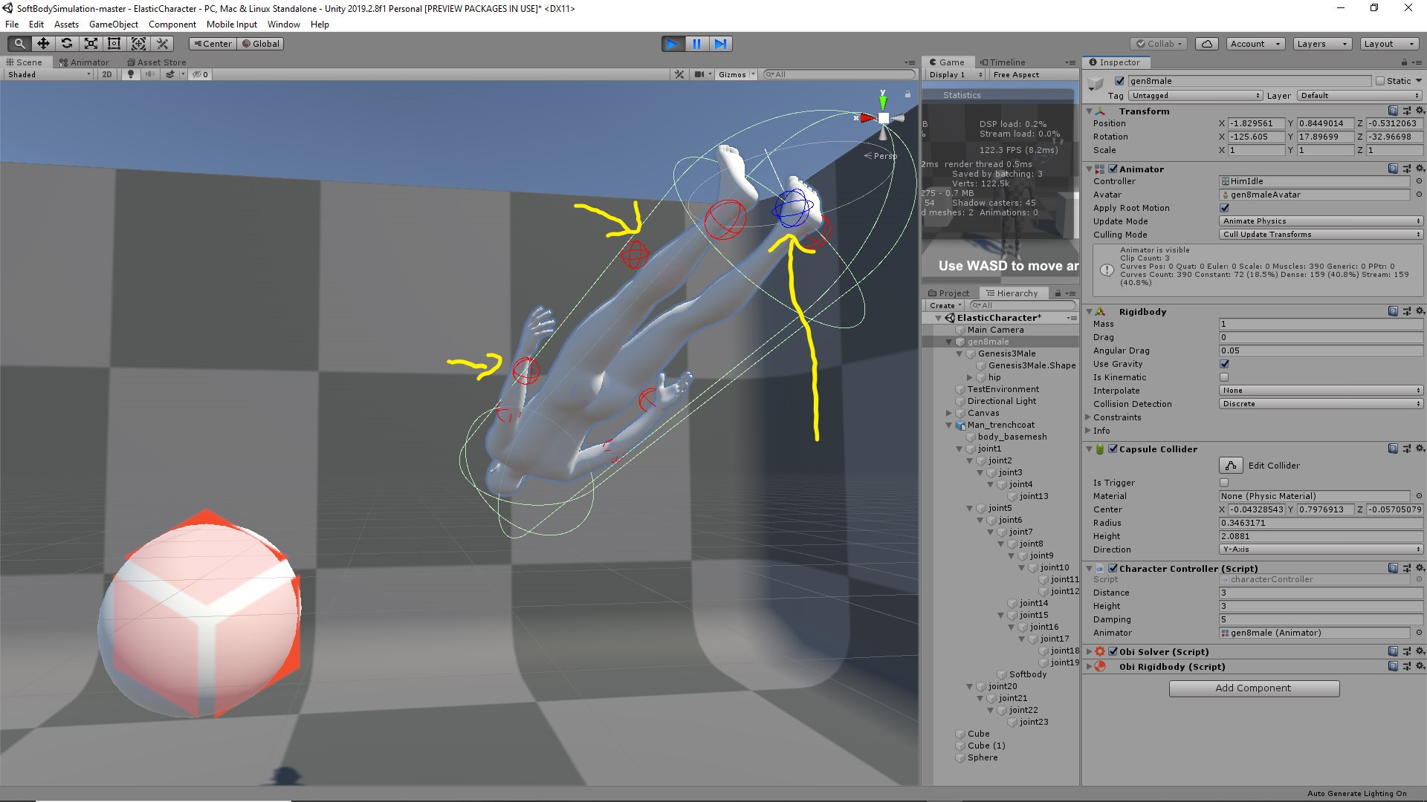Enable Is Kinematic on the Rigidbody
Viewport: 1427px width, 802px height.
pyautogui.click(x=1223, y=377)
